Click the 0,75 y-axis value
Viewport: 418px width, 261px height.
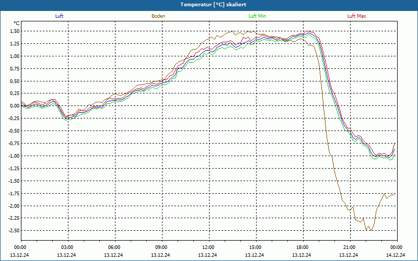coord(15,69)
